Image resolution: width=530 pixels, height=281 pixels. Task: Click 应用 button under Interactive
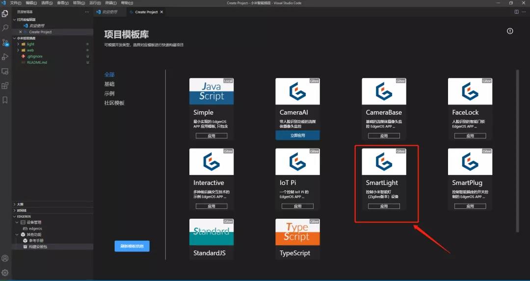pyautogui.click(x=211, y=206)
